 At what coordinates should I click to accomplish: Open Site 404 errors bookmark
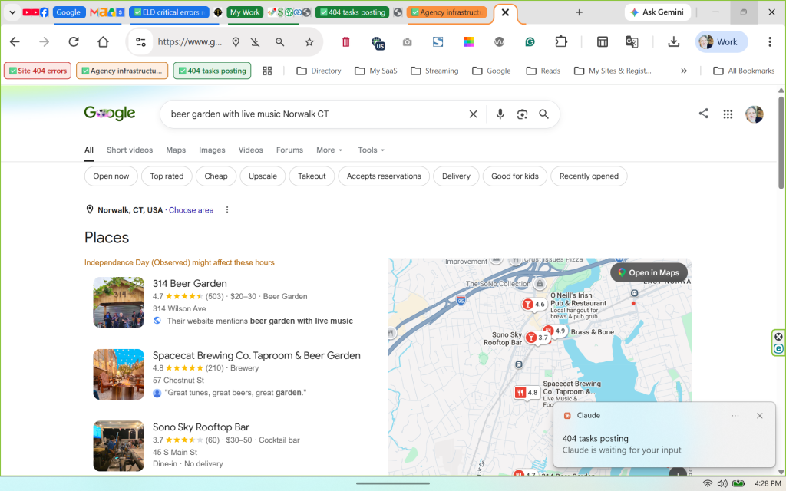(x=38, y=71)
